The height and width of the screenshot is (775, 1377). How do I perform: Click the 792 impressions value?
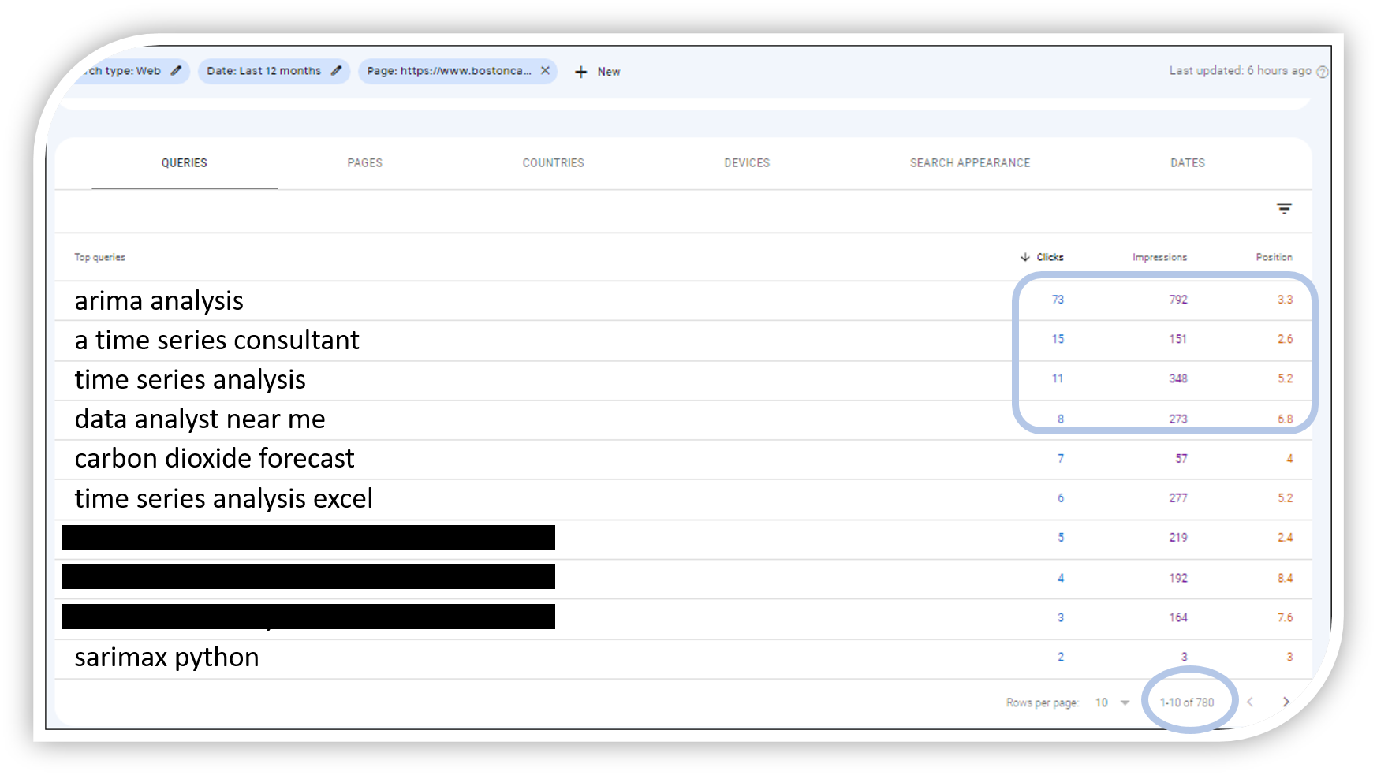point(1178,300)
